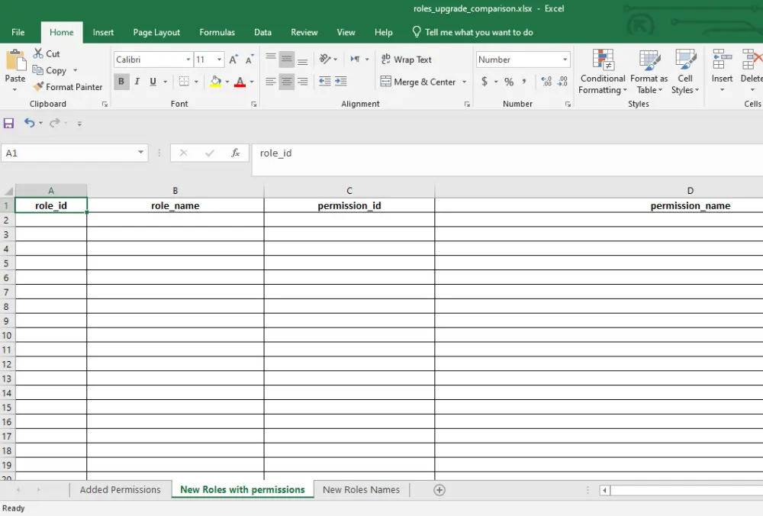Toggle Wrap Text on
The image size is (763, 516).
pos(407,60)
